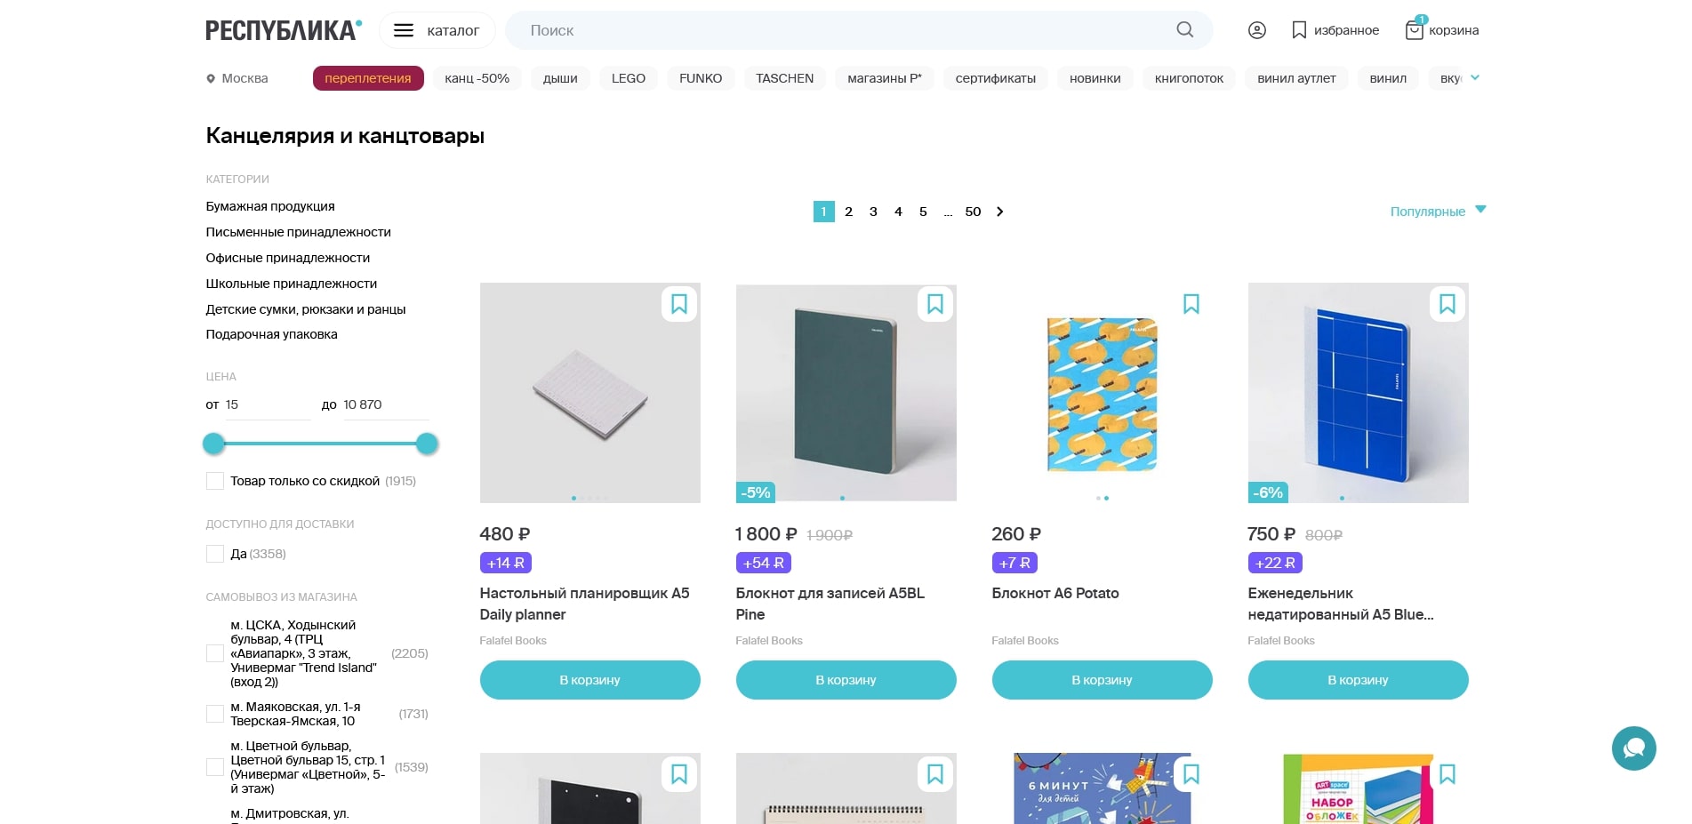This screenshot has height=824, width=1692.
Task: Go to next page arrow in pagination
Action: point(1000,212)
